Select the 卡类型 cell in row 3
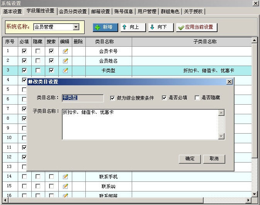Screen dimensions: 260x205 point(109,70)
